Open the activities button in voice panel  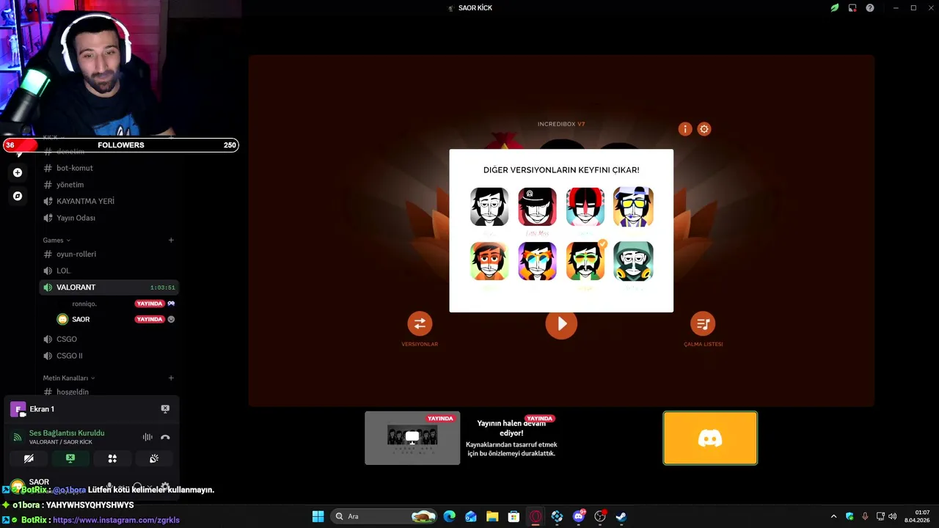coord(112,458)
